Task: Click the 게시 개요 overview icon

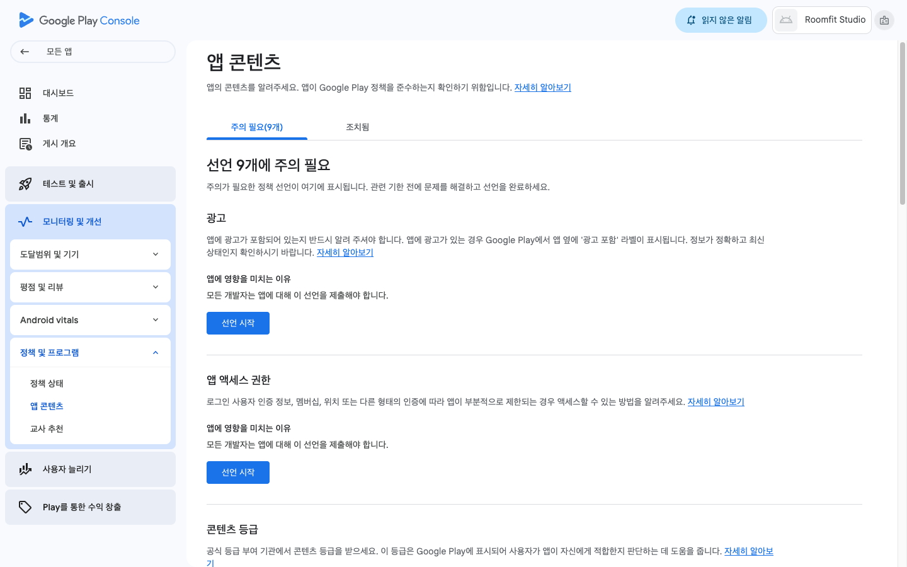Action: click(x=25, y=144)
